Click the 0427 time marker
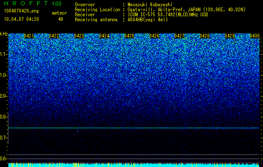Image resolution: width=263 pixels, height=167 pixels. click(179, 36)
